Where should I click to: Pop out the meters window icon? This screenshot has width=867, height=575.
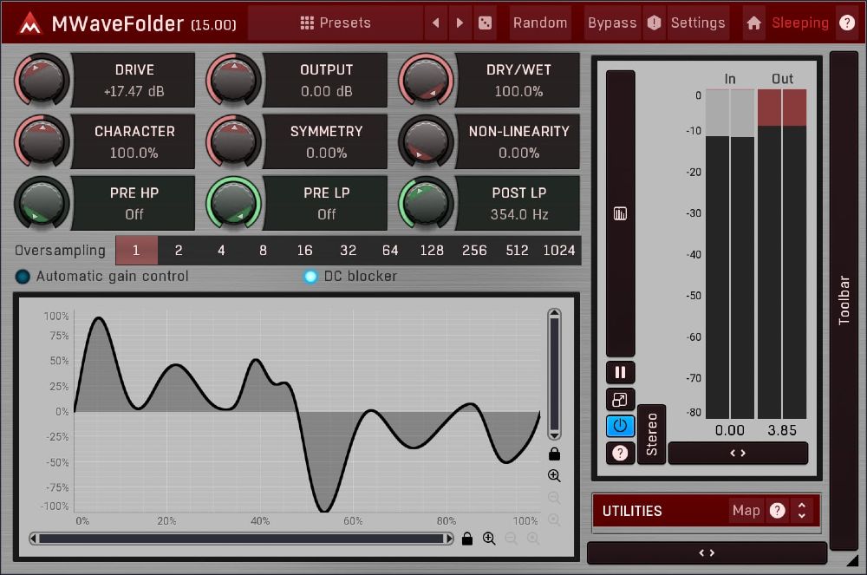621,399
